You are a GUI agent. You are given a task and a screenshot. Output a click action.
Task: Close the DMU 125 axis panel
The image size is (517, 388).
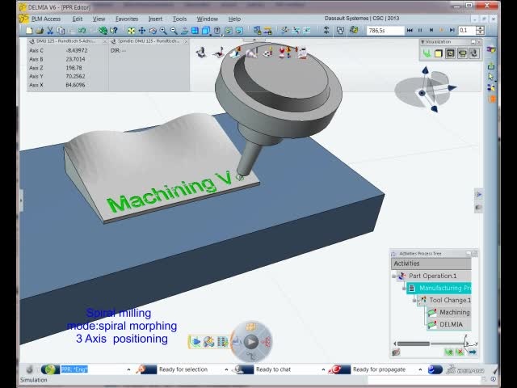[x=104, y=41]
